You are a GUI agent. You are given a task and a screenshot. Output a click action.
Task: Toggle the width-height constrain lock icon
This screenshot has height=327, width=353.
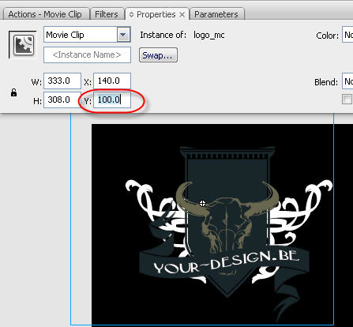(13, 92)
